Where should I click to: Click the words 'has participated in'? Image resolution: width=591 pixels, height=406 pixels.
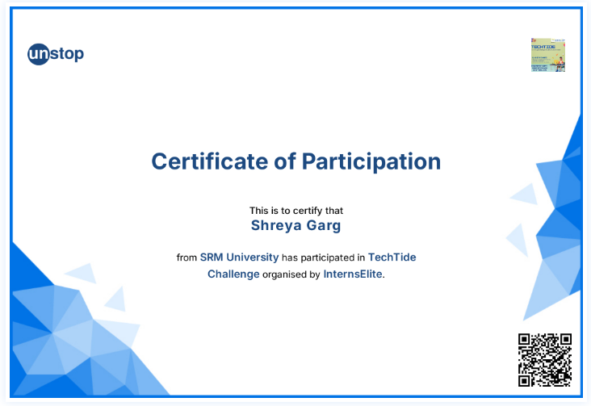pyautogui.click(x=324, y=257)
